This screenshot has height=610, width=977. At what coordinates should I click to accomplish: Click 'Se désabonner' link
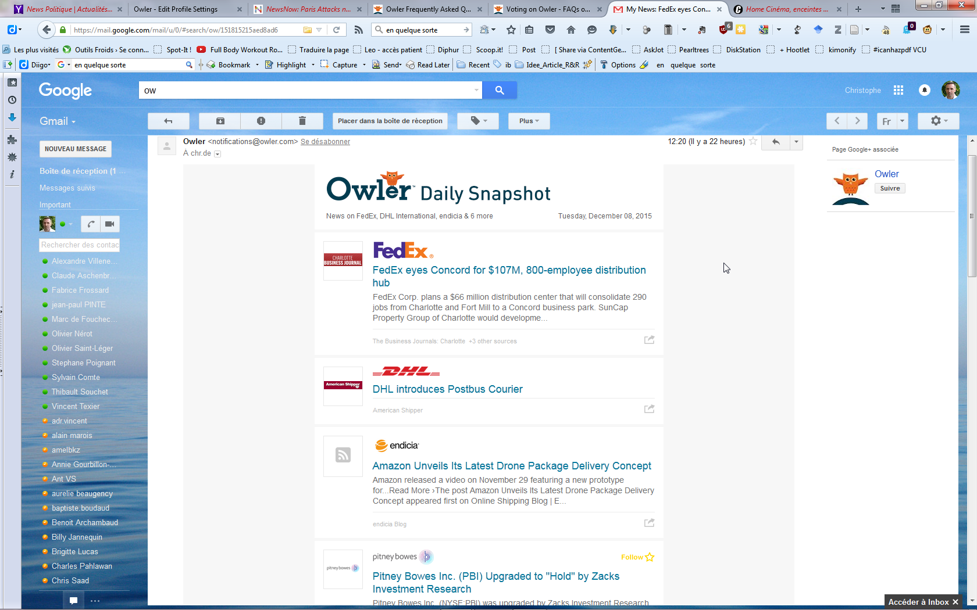click(325, 142)
